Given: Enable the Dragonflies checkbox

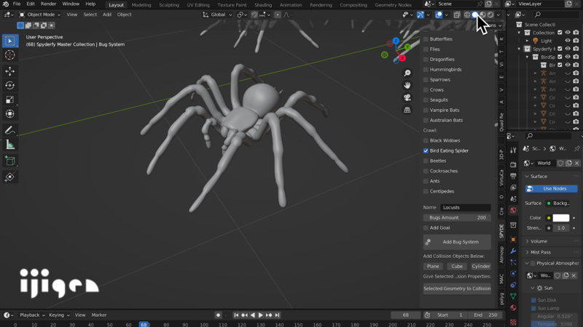Looking at the screenshot, I should pos(426,60).
